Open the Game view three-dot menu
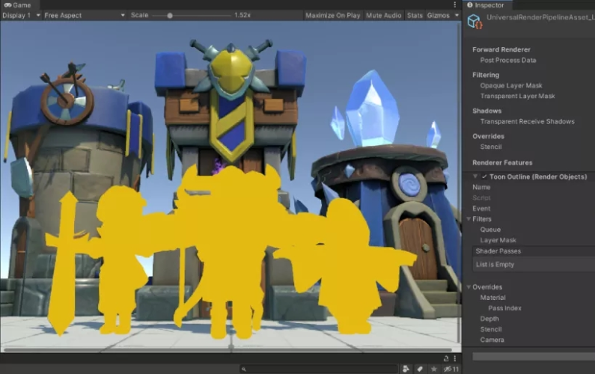Viewport: 595px width, 374px height. coord(454,4)
